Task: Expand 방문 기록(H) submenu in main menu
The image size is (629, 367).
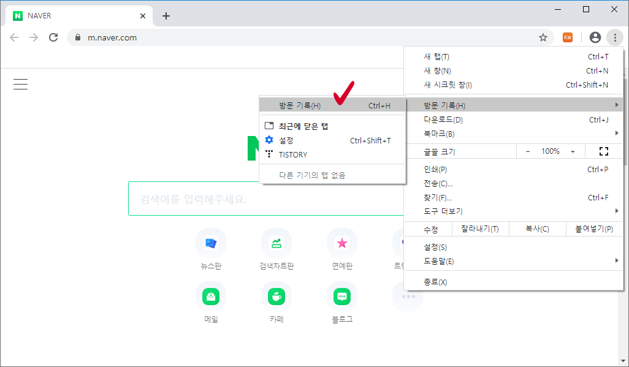Action: tap(514, 105)
